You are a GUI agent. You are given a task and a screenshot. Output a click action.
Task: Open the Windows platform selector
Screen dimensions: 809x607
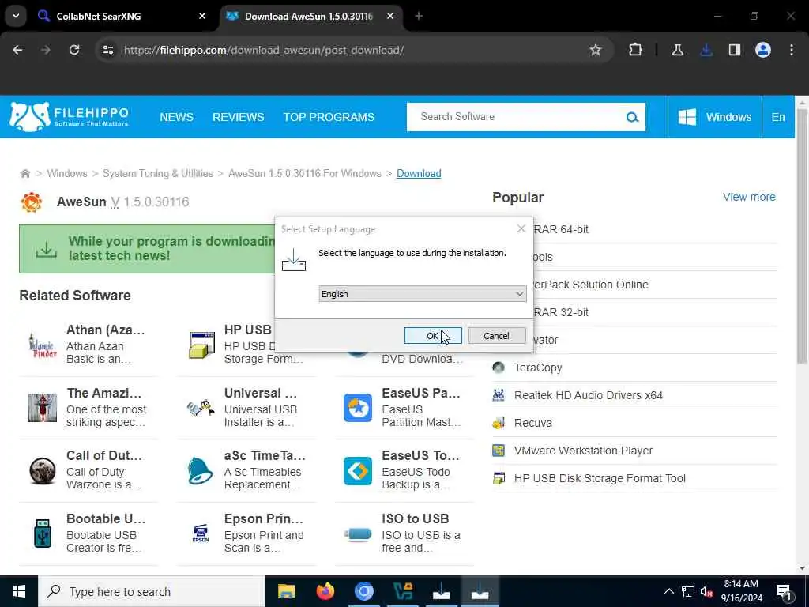(714, 117)
